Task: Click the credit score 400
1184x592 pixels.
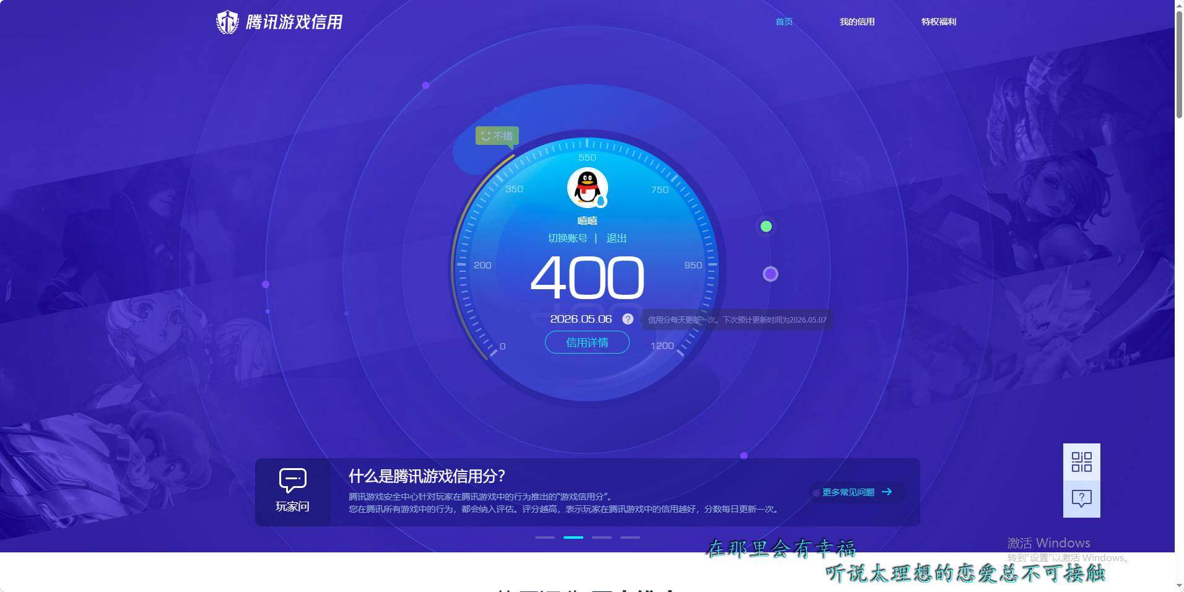Action: (588, 278)
